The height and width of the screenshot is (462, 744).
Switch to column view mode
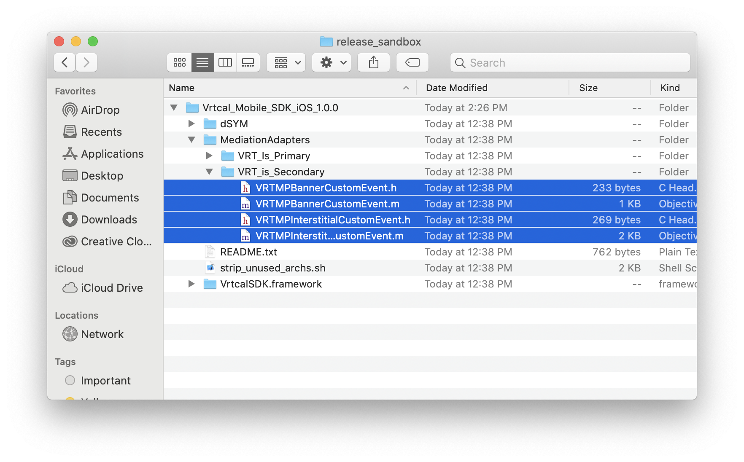225,63
